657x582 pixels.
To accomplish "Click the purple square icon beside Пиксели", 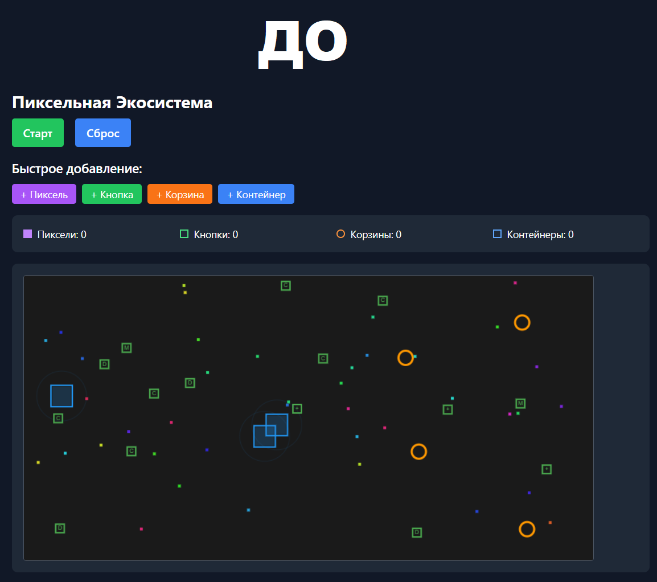I will coord(27,234).
